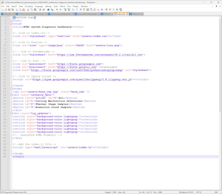
Task: Close the index.php tab
Action: click(127, 14)
